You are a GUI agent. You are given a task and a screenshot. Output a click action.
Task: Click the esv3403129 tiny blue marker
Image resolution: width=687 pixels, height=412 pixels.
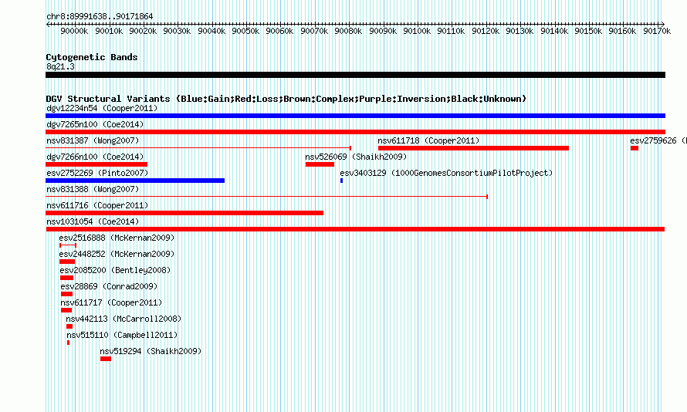coord(341,181)
